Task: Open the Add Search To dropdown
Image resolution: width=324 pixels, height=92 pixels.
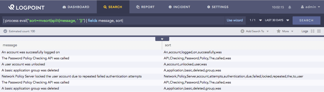Action: pyautogui.click(x=255, y=31)
